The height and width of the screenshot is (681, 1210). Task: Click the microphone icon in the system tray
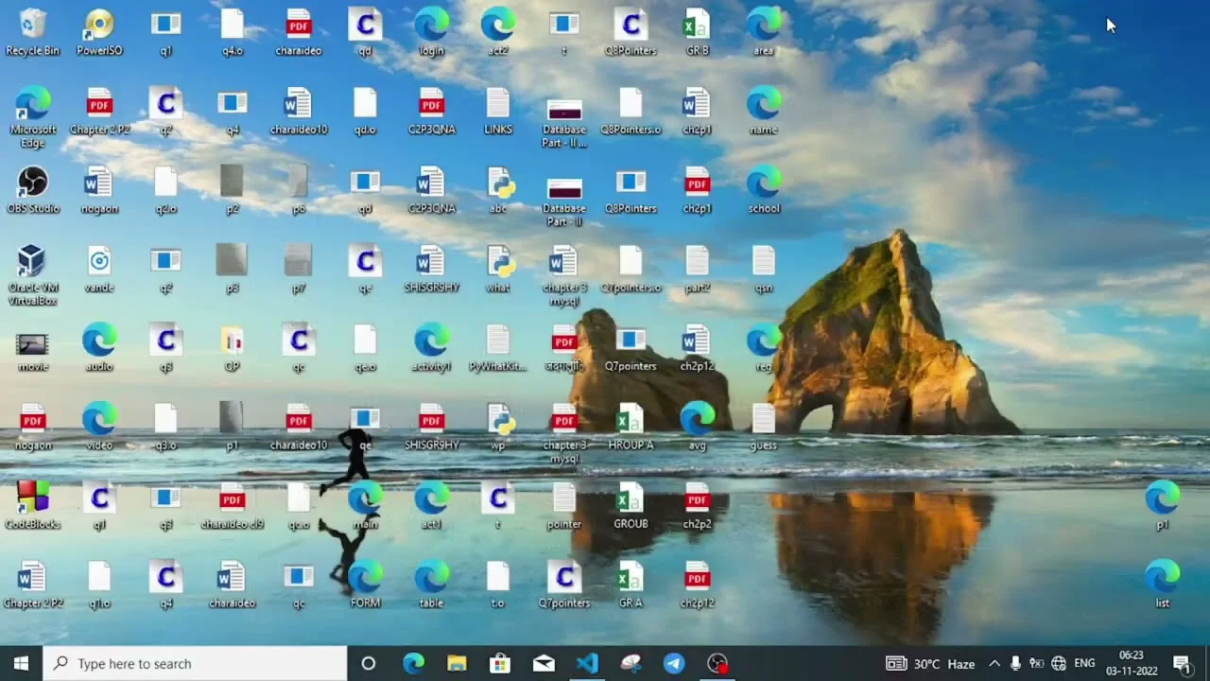click(x=1015, y=664)
